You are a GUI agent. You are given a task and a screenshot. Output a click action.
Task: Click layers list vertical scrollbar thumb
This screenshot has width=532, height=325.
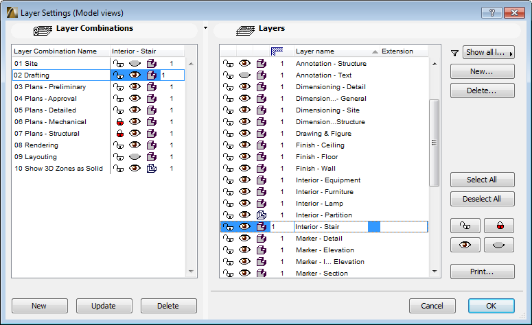coord(434,143)
